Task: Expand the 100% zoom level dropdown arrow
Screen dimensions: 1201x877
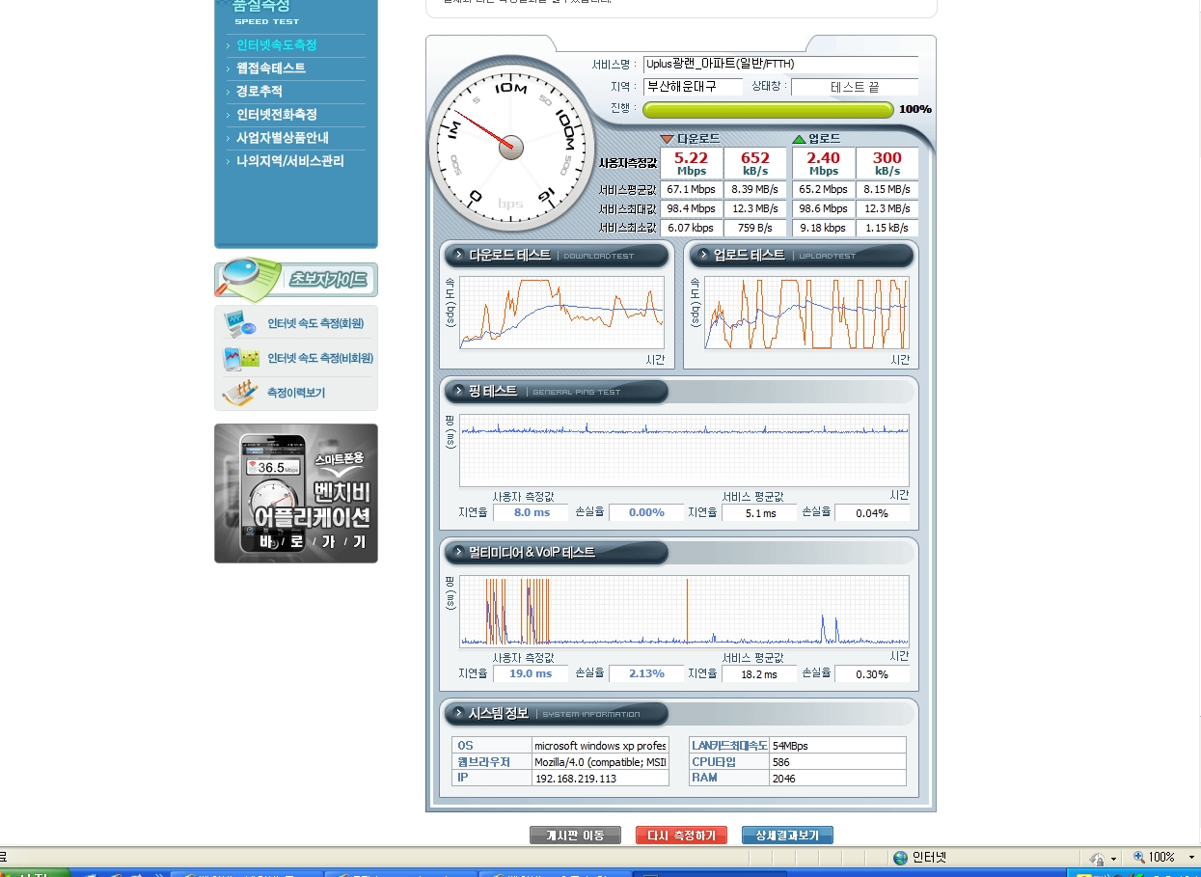Action: coord(1190,858)
